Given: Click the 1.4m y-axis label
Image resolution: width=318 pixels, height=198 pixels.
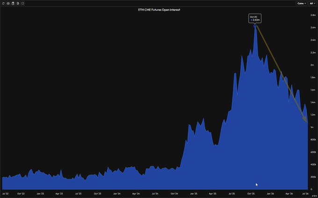Looking at the screenshot, I should (x=313, y=102).
